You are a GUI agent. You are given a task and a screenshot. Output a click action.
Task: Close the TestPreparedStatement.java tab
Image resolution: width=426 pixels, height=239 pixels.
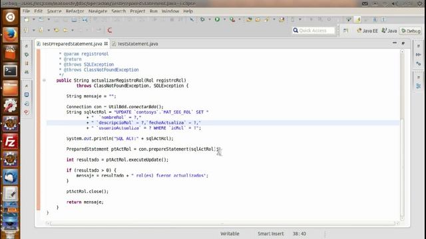(x=106, y=43)
